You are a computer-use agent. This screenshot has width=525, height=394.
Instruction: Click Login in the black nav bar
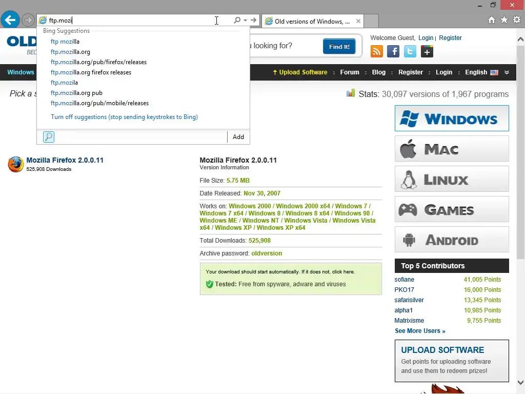click(x=444, y=72)
